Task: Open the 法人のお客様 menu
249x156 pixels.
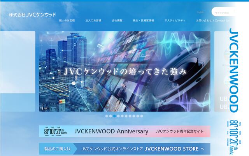Action: point(93,20)
